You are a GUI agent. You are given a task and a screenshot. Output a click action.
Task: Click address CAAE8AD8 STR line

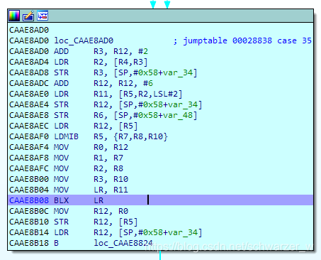[103, 72]
